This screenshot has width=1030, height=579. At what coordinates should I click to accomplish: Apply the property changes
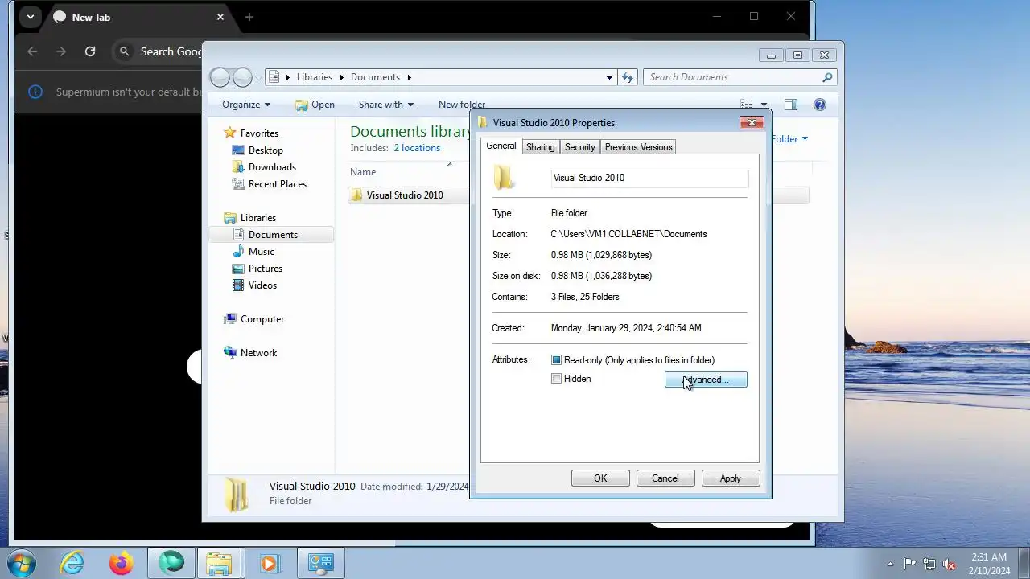pyautogui.click(x=730, y=478)
